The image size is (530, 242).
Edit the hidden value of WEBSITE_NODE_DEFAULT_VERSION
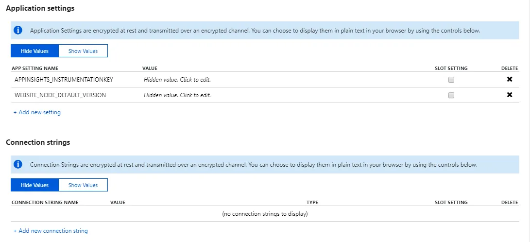177,95
